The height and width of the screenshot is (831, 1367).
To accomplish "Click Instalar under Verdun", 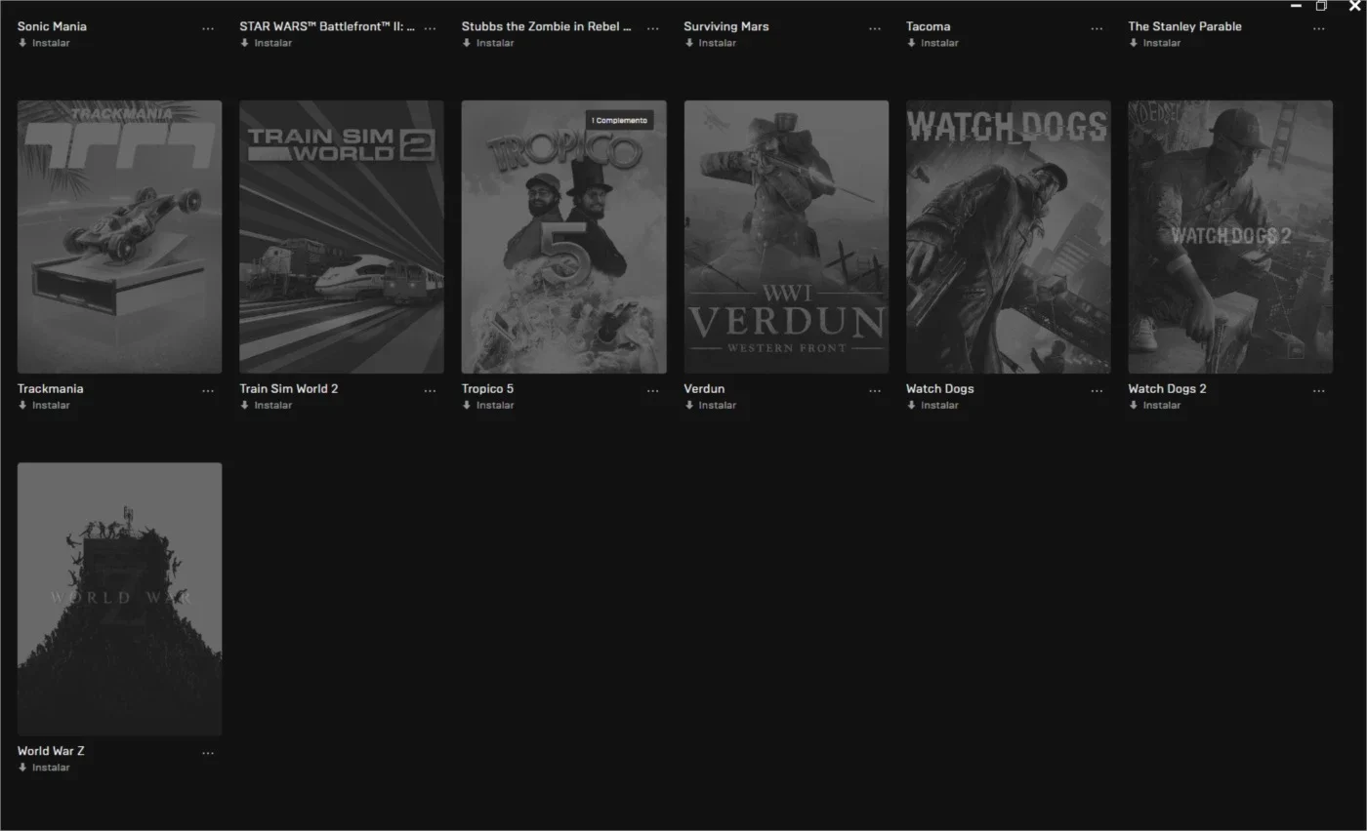I will tap(710, 405).
